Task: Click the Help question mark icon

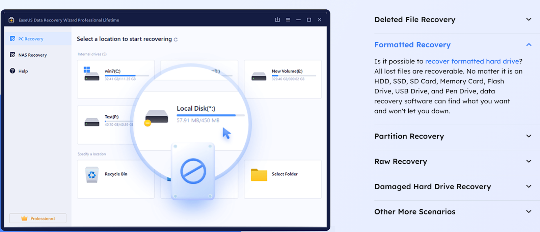Action: (x=12, y=71)
